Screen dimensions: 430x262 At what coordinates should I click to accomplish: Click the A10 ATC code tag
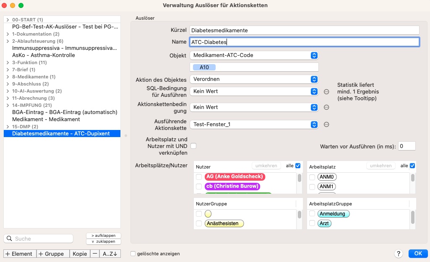204,67
